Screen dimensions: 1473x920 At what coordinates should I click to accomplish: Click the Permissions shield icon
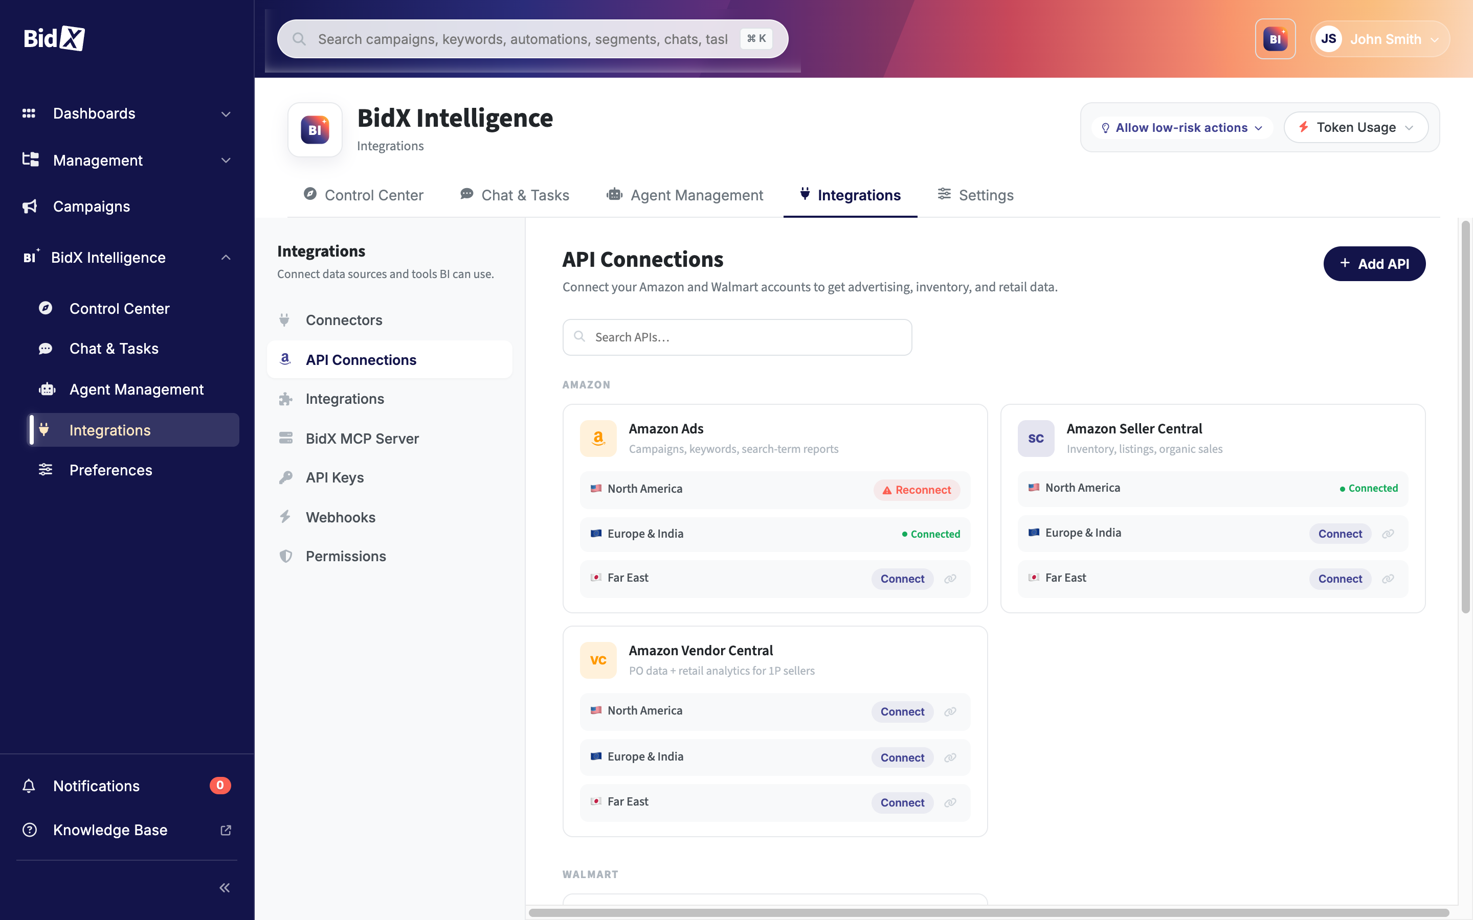pos(285,556)
